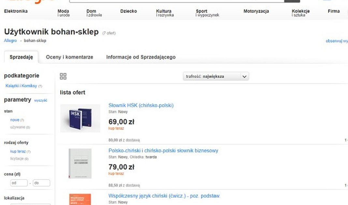This screenshot has width=348, height=205.
Task: Open the trafność sorting dropdown
Action: [x=216, y=77]
